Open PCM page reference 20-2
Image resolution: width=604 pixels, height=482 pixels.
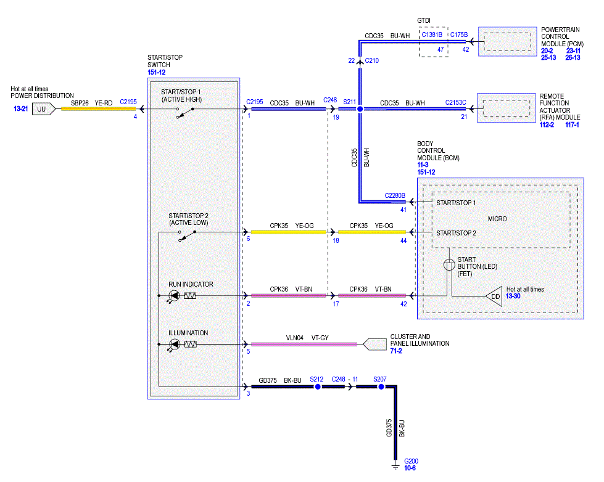(547, 51)
